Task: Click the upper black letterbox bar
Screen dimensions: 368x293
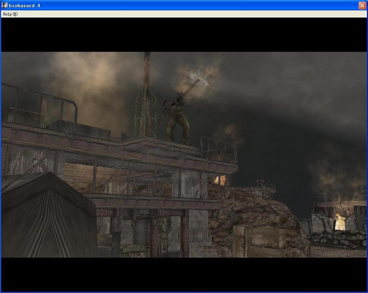Action: coord(184,35)
